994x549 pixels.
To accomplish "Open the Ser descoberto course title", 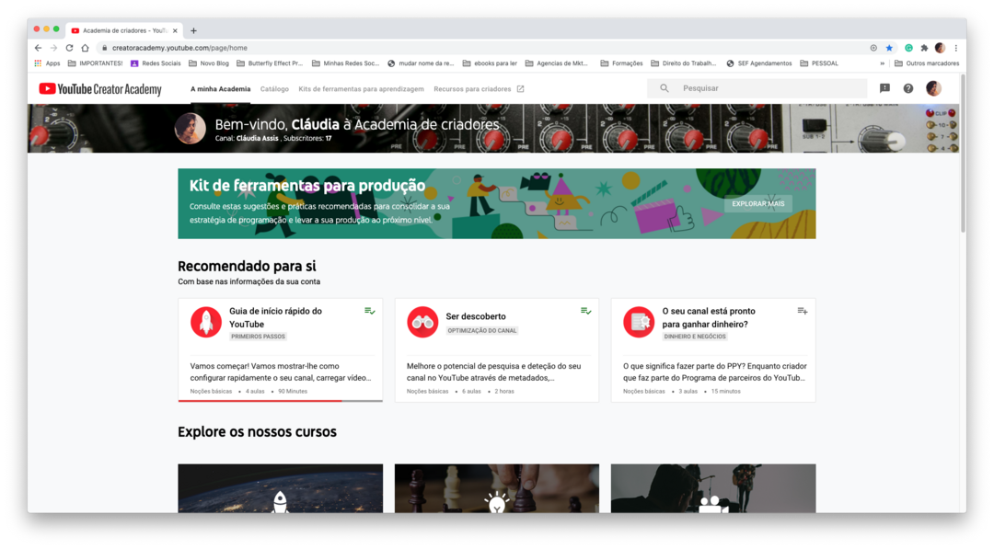I will [x=476, y=316].
